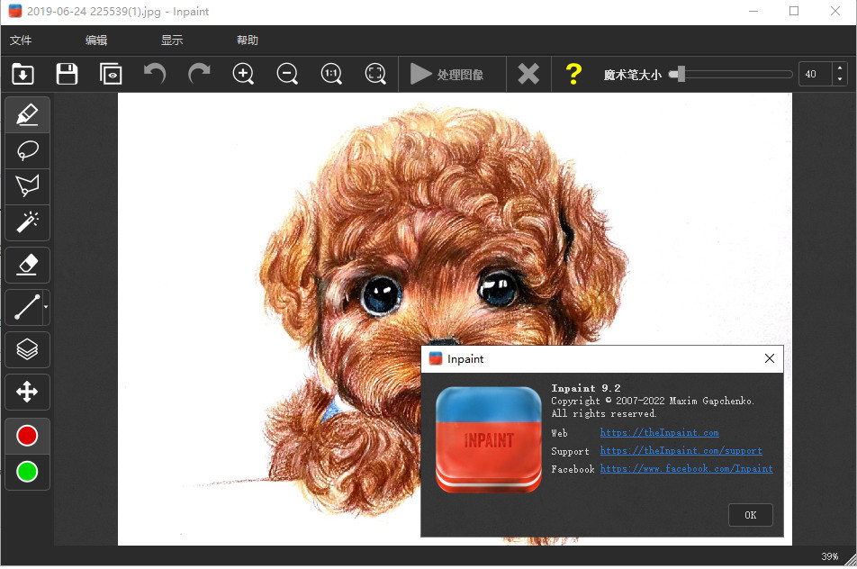Select the Move tool with four arrows
This screenshot has height=569, width=857.
27,392
